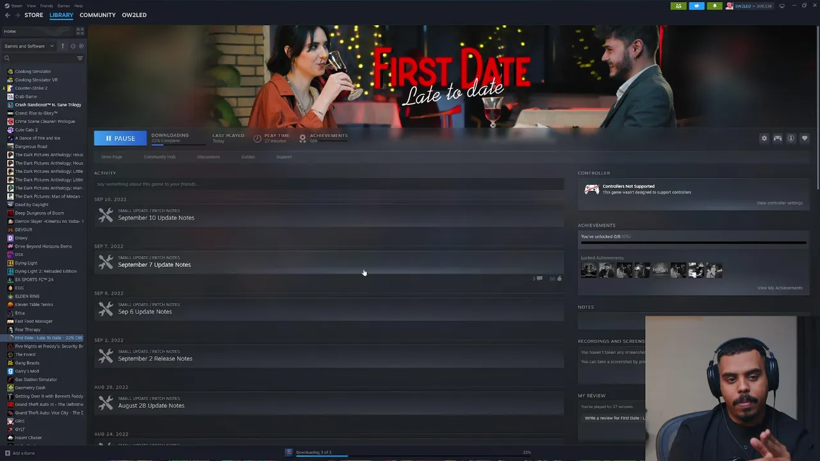
Task: Go back with the left navigation arrow
Action: 8,15
